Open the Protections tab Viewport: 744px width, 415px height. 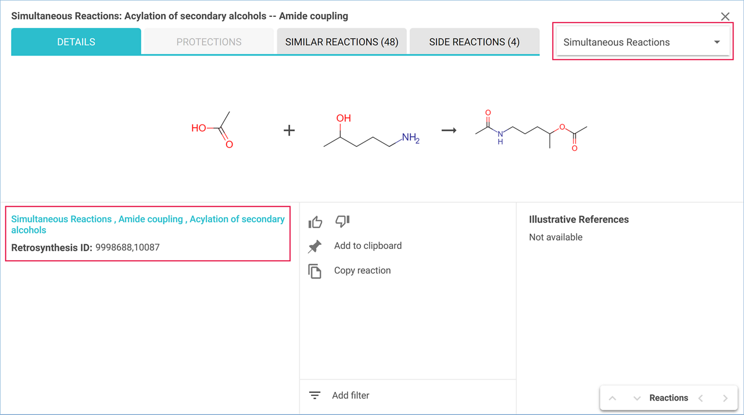(209, 42)
